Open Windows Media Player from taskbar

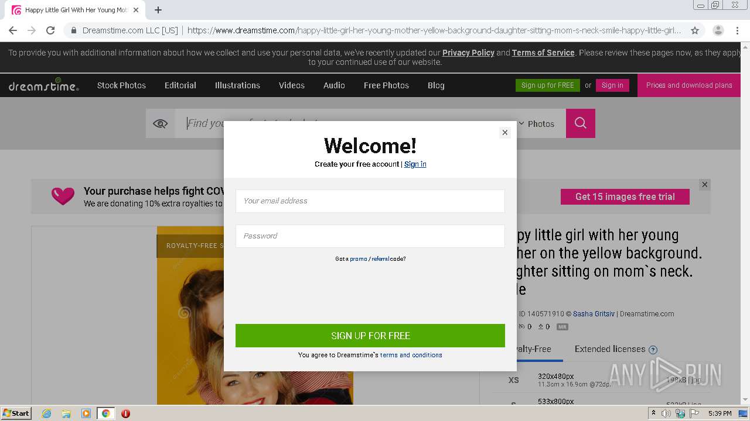pos(86,413)
